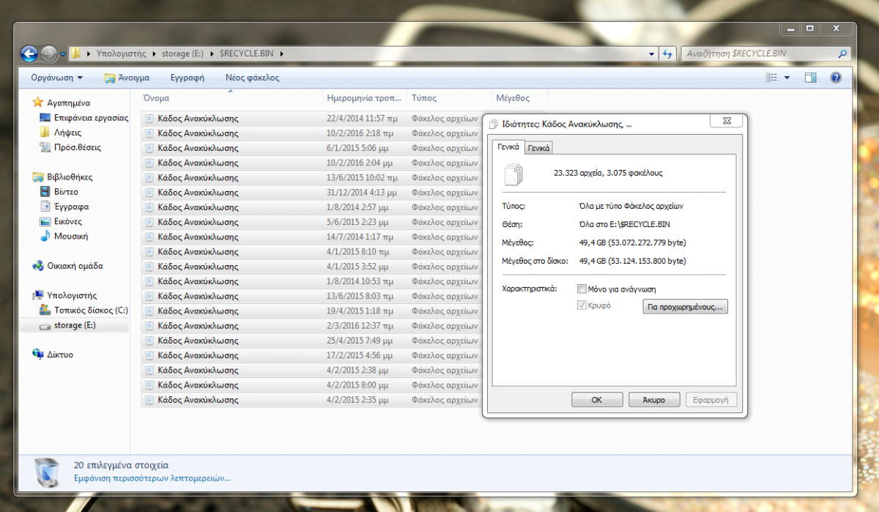The height and width of the screenshot is (512, 879).
Task: Select Κάδος Ανακύκλωσης row dated 10/2/2016 2:18 πμ
Action: (311, 133)
